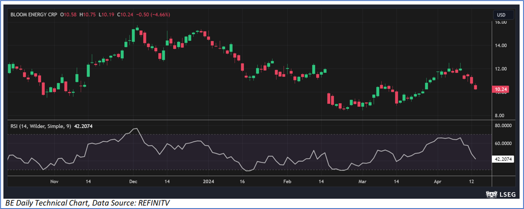Click the 2024 date axis label

(209, 181)
